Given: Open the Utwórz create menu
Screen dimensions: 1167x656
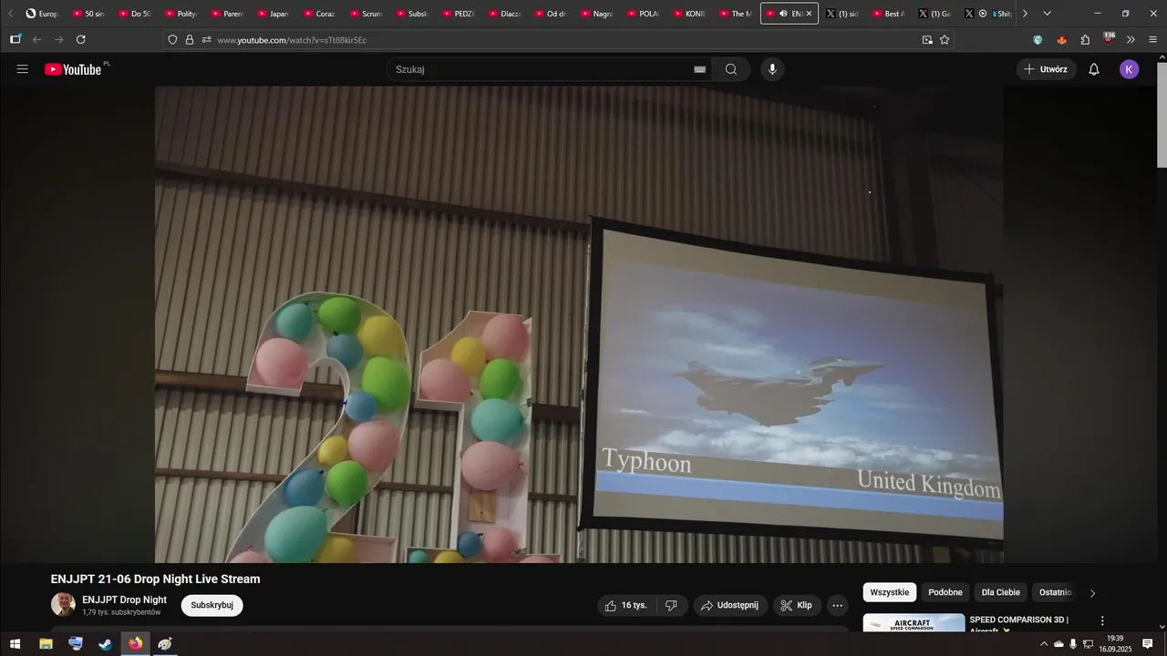Looking at the screenshot, I should [x=1046, y=69].
